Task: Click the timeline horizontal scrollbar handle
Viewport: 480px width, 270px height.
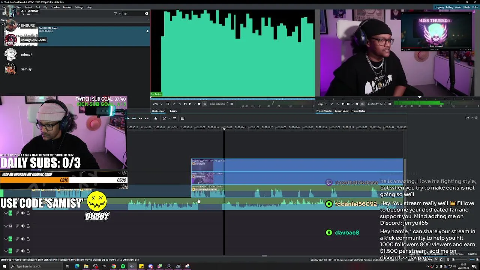Action: click(x=264, y=256)
